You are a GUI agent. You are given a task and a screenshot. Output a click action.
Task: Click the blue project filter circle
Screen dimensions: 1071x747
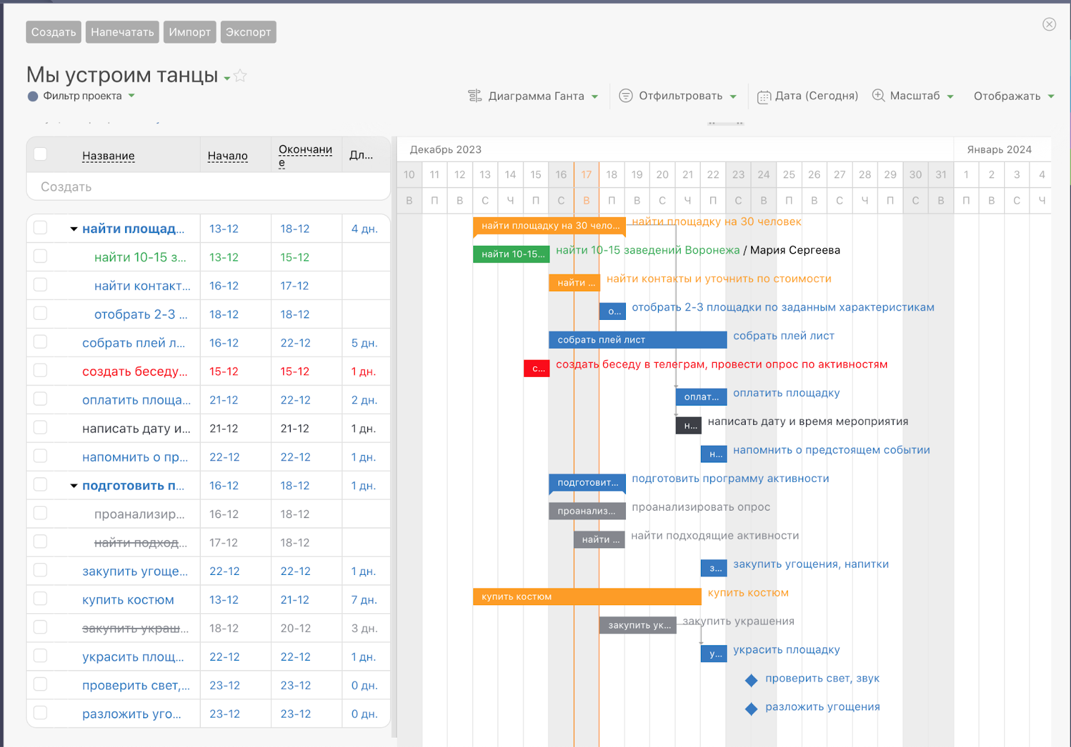pyautogui.click(x=33, y=96)
